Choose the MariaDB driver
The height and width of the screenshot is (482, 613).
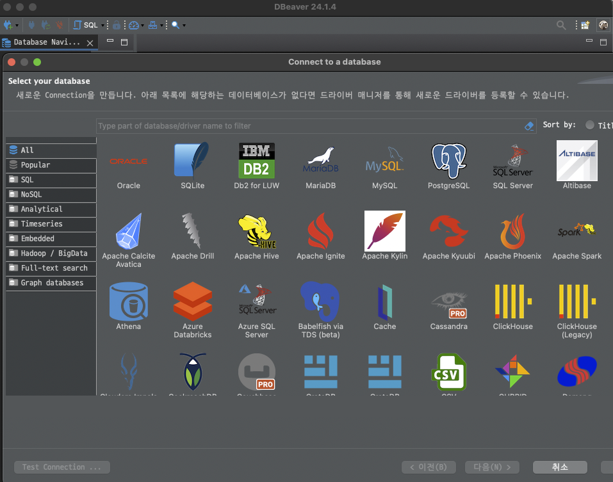320,166
